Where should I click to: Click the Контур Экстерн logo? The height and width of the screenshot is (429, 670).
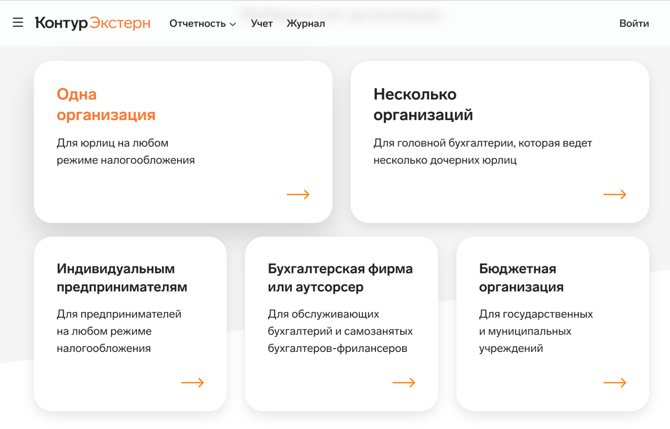[93, 23]
